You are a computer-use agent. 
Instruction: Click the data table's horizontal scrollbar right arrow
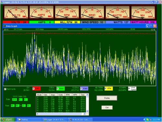[x=85, y=114]
